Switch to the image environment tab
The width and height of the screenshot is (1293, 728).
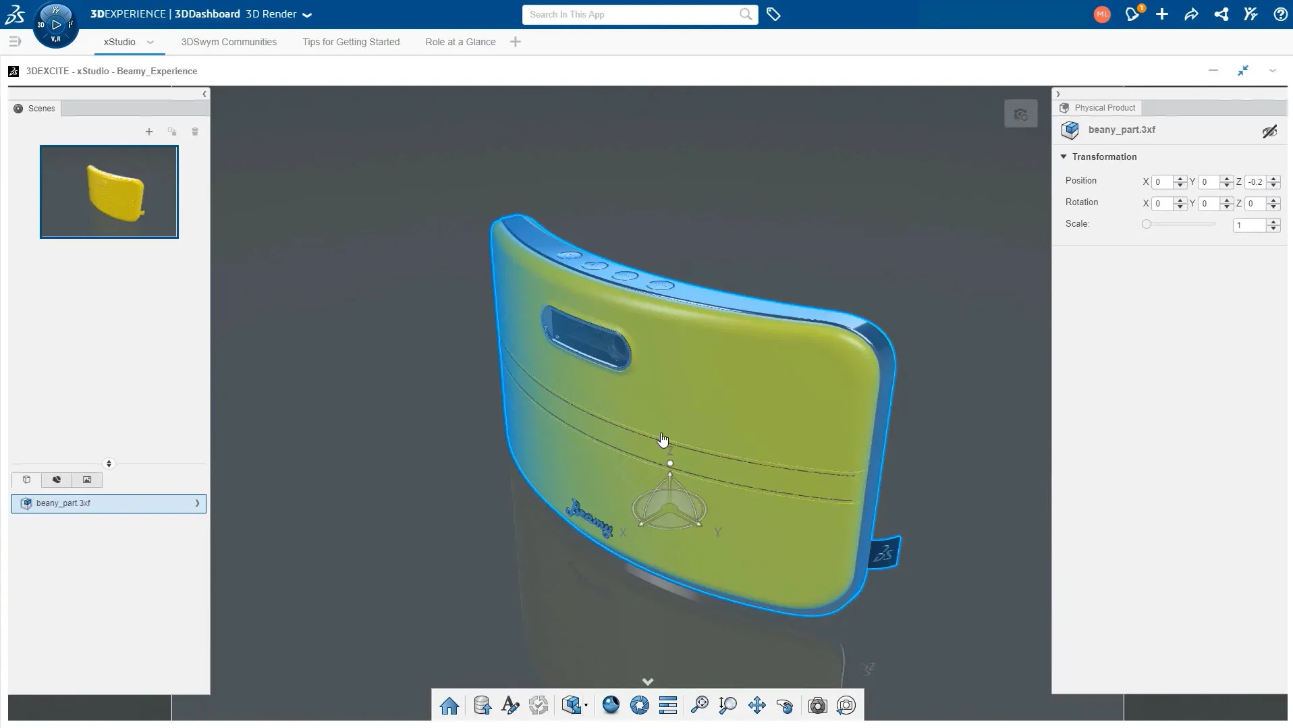click(87, 480)
